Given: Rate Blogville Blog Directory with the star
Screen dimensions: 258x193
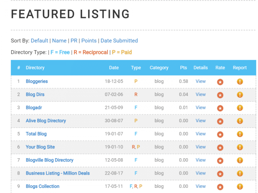Looking at the screenshot, I should (x=220, y=160).
